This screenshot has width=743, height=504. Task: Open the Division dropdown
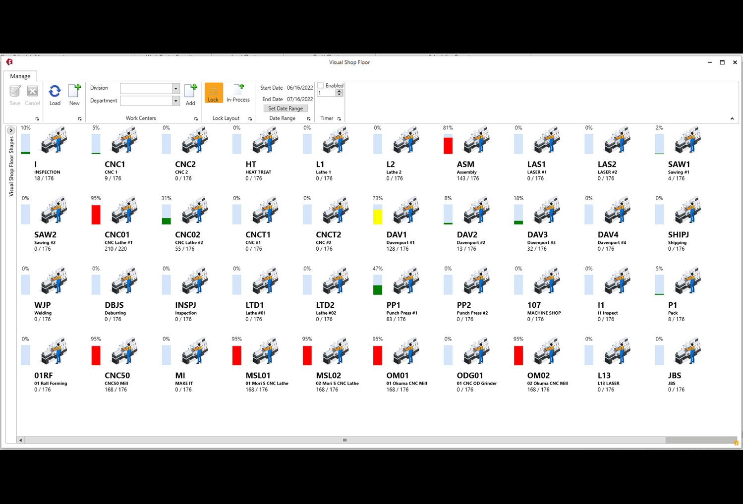(176, 88)
